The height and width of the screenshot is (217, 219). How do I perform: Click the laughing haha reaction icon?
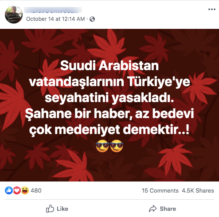(25, 190)
